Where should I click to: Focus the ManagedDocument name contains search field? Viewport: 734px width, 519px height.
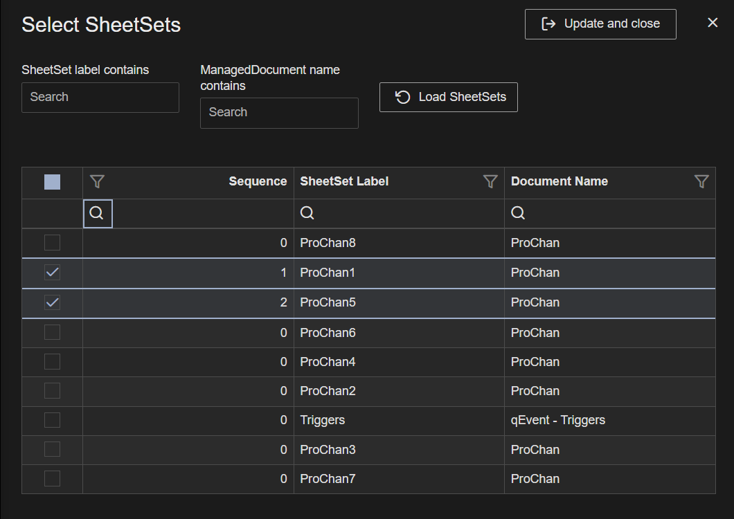click(279, 113)
